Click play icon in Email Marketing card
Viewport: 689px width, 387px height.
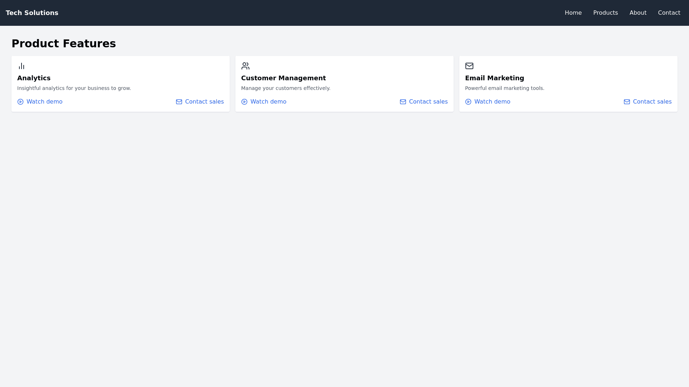click(468, 102)
